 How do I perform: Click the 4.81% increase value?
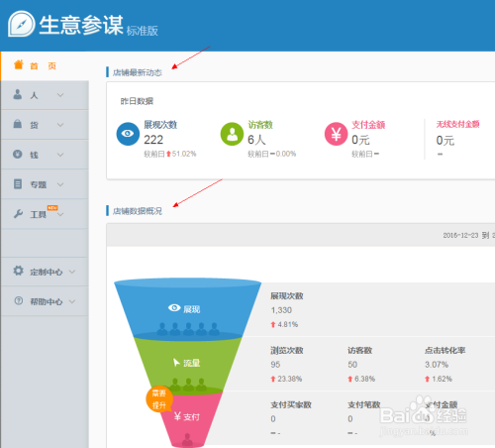pyautogui.click(x=288, y=324)
